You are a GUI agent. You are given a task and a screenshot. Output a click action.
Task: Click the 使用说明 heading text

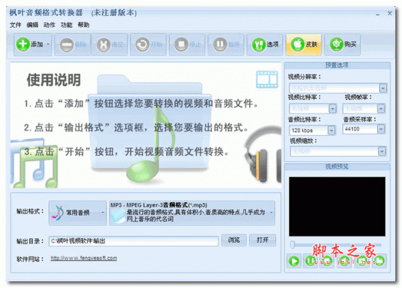point(54,80)
